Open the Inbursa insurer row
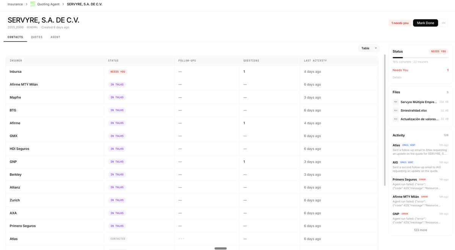 coord(192,72)
